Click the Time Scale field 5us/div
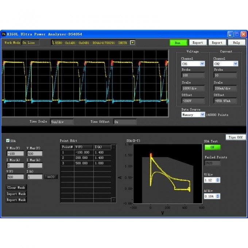 (x=62, y=122)
